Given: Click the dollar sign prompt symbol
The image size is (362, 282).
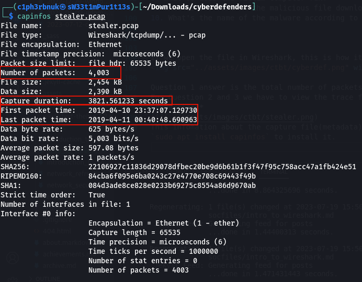Looking at the screenshot, I should tap(12, 16).
